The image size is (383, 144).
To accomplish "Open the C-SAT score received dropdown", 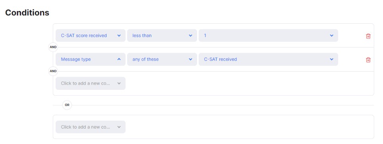I will point(91,36).
